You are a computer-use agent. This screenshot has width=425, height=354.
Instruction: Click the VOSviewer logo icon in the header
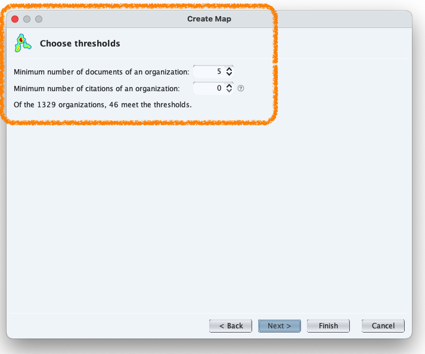point(23,43)
